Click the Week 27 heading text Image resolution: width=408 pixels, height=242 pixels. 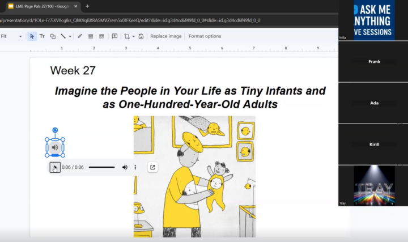pos(73,70)
